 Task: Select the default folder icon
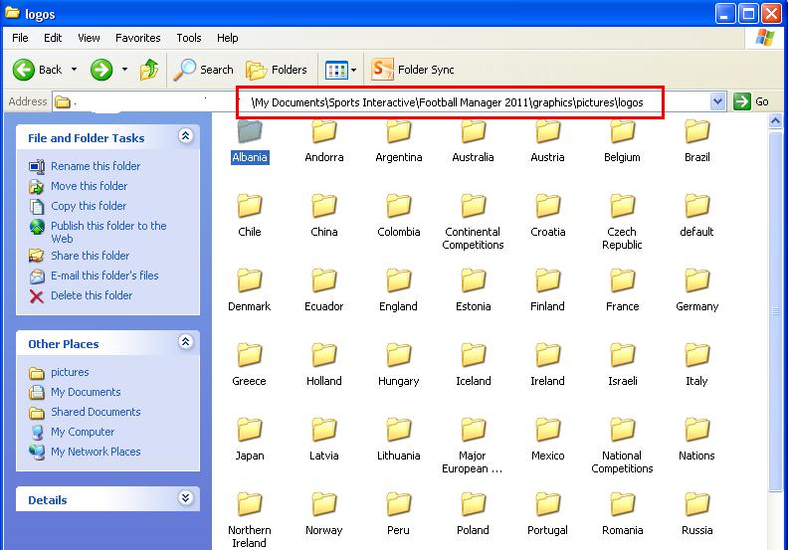(x=697, y=206)
